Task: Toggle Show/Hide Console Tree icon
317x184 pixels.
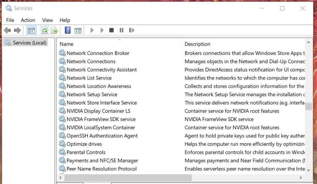Action: tap(31, 31)
